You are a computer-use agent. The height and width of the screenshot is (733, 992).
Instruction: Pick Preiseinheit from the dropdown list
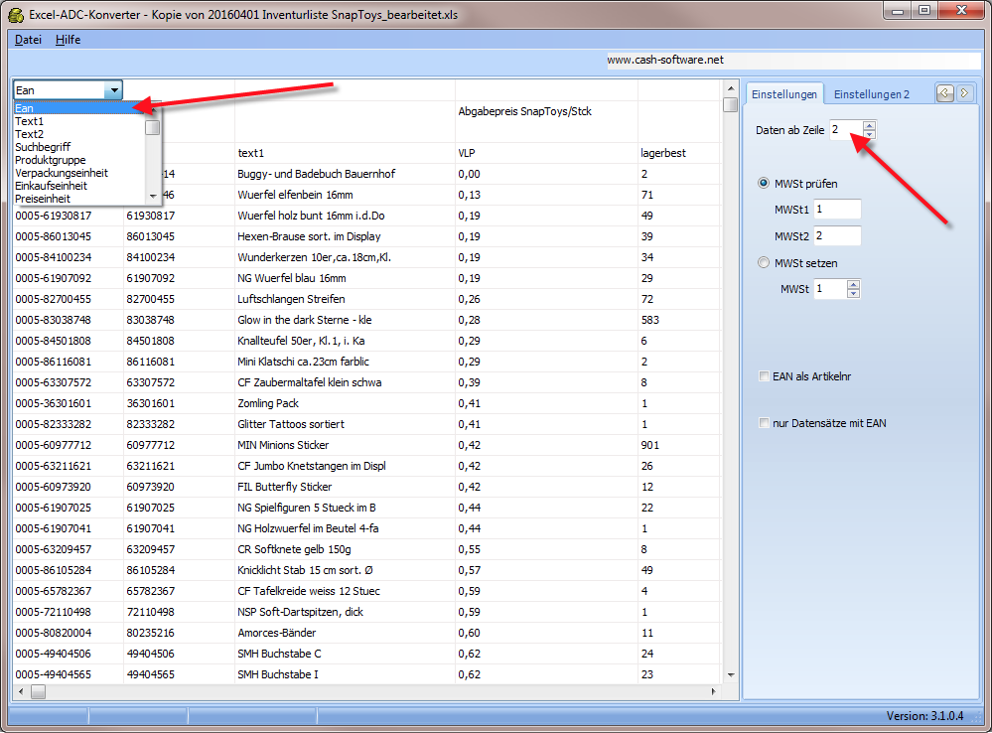point(79,198)
